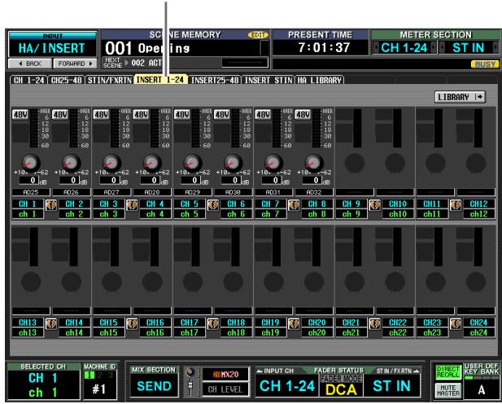
Task: Select the CH13 channel label
Action: [28, 323]
